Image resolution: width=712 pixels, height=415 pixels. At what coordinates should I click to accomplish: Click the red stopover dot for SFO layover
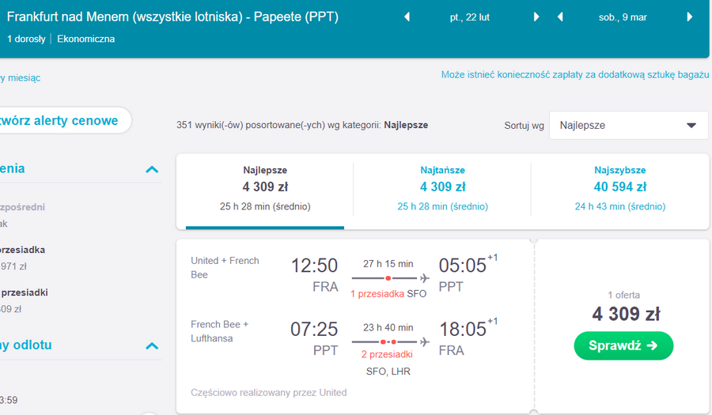click(x=388, y=278)
